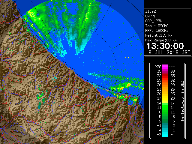Image resolution: width=192 pixels, height=144 pixels.
Task: Pick the magenta swatch for above 38 dBZ
Action: point(165,67)
